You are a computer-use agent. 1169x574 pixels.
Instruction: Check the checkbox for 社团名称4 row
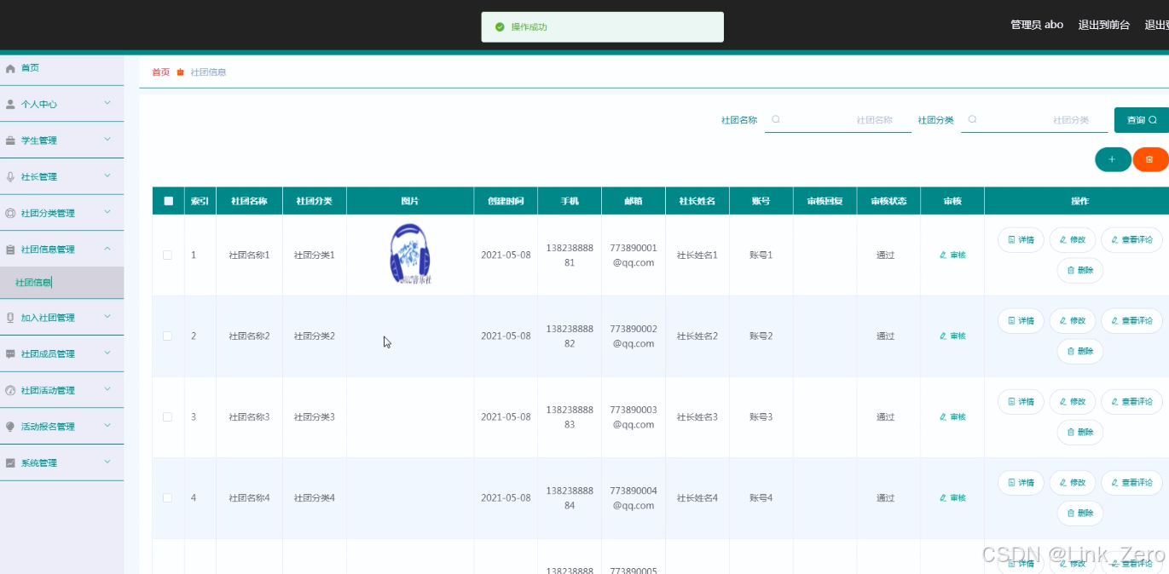tap(167, 497)
